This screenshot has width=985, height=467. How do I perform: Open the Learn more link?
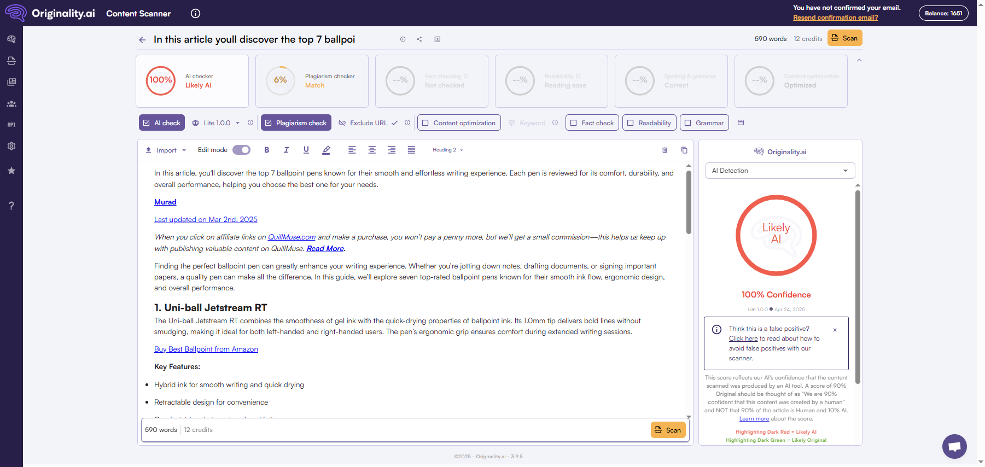click(x=754, y=419)
